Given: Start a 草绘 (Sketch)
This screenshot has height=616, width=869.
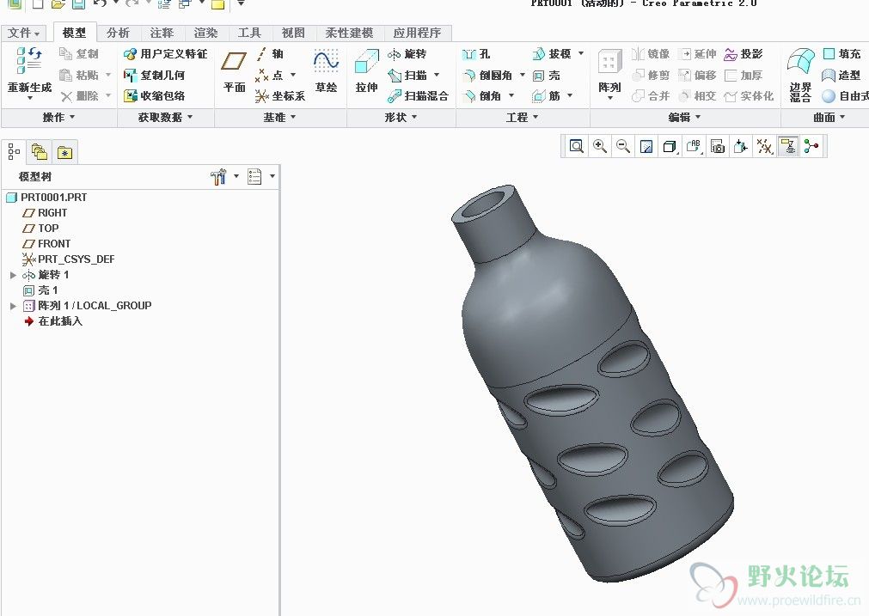Looking at the screenshot, I should click(x=326, y=70).
